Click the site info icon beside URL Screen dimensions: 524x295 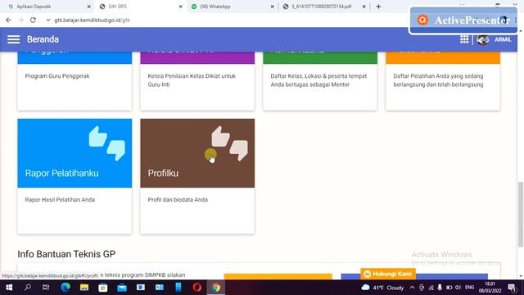click(x=48, y=20)
